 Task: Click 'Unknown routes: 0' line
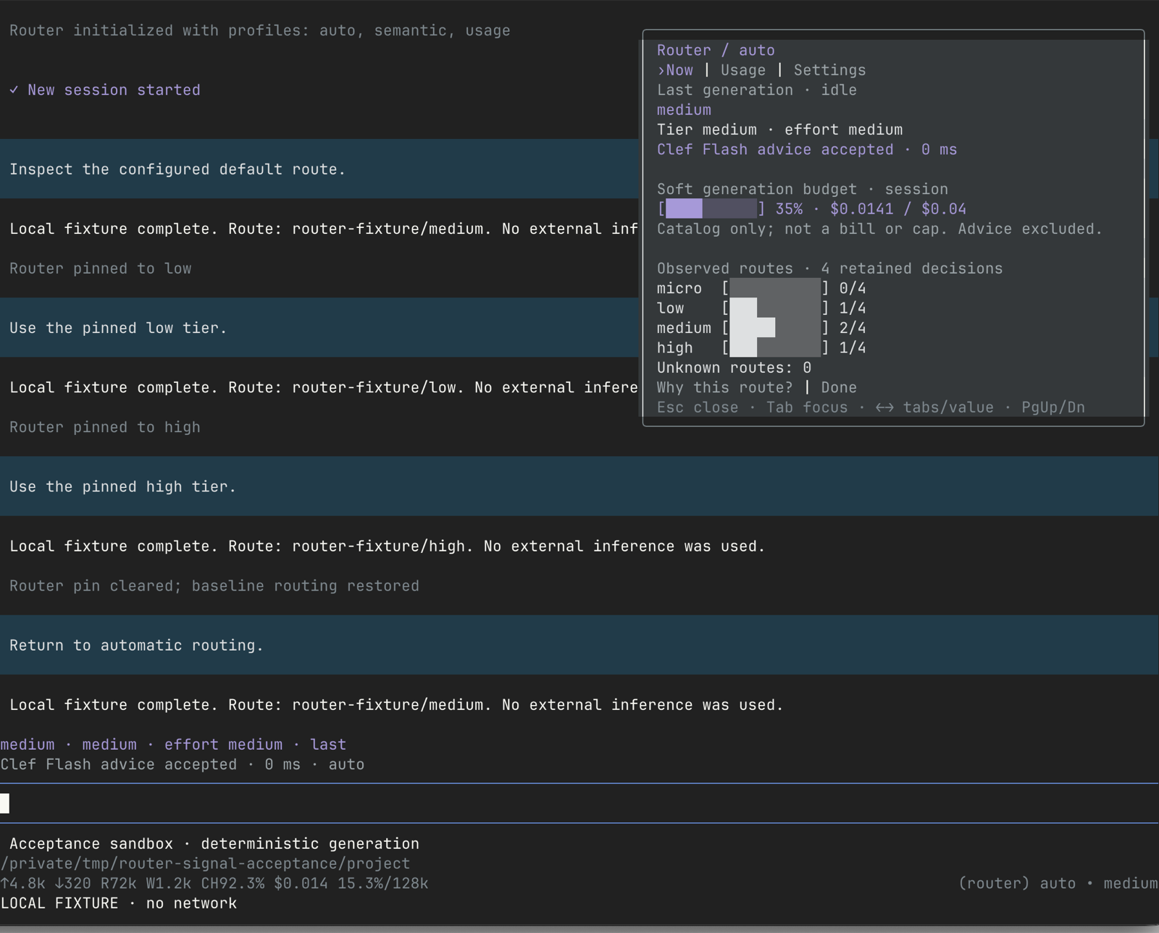[x=734, y=368]
